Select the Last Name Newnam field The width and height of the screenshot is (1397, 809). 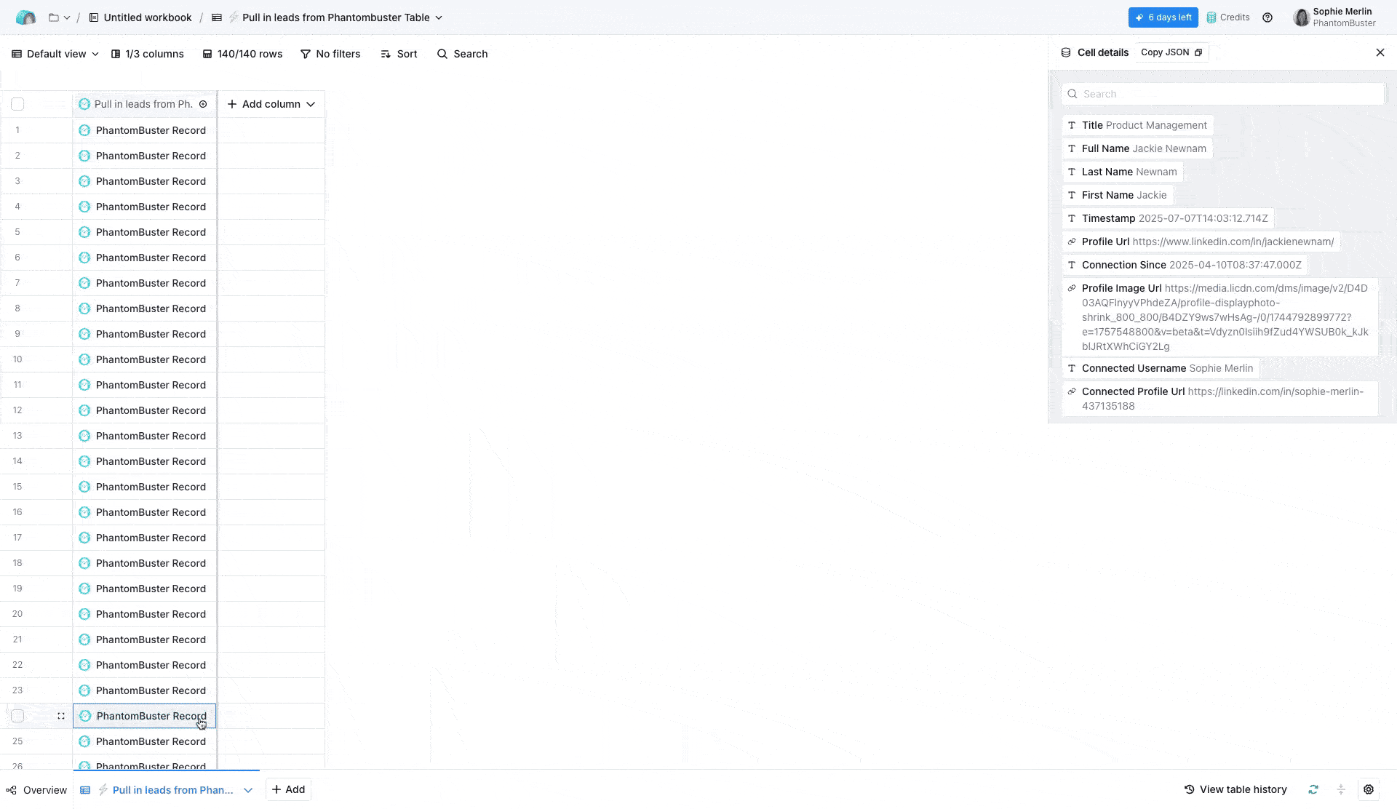pyautogui.click(x=1123, y=172)
